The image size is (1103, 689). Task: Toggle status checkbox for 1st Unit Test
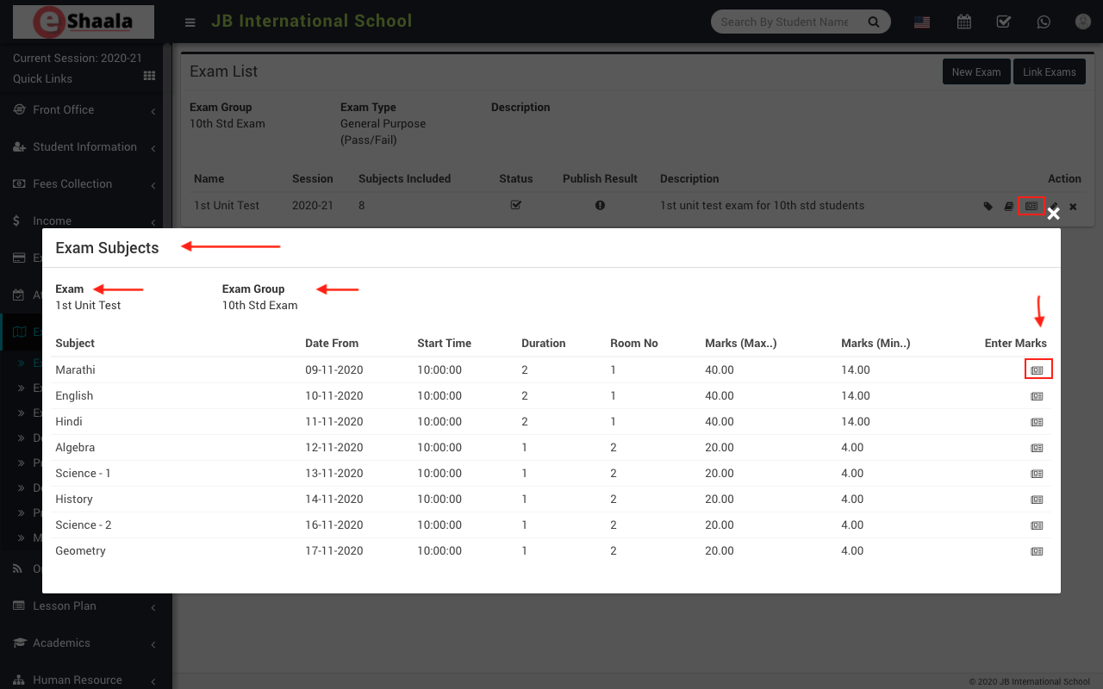pos(515,205)
